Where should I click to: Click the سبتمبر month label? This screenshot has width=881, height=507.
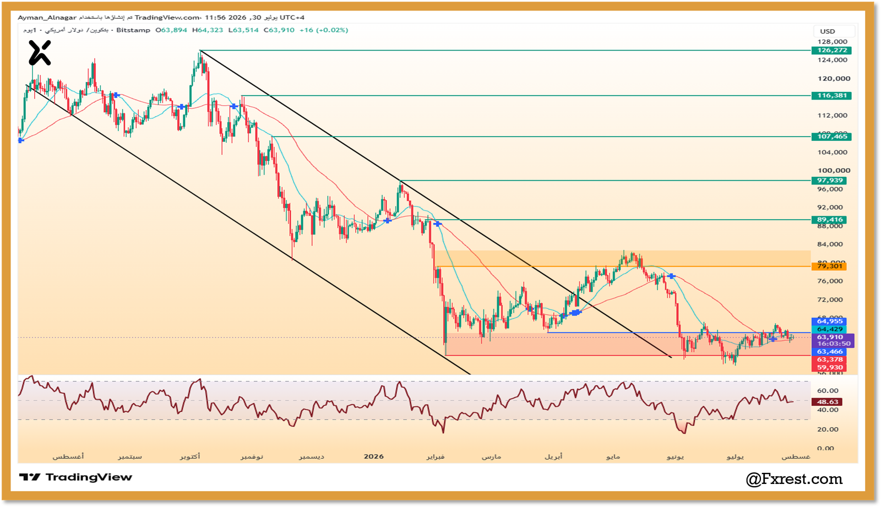[x=130, y=457]
